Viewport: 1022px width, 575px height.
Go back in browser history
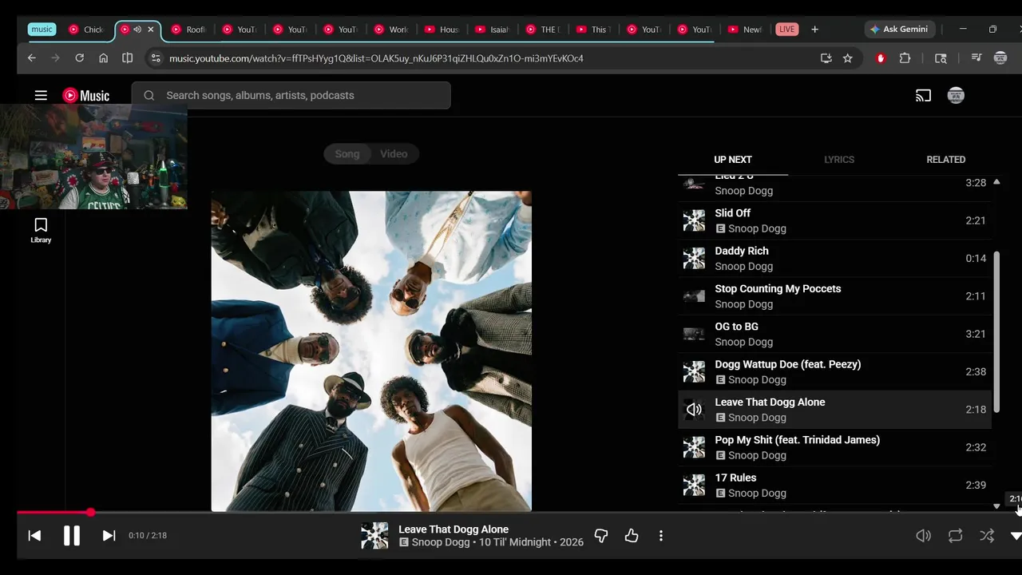tap(32, 58)
